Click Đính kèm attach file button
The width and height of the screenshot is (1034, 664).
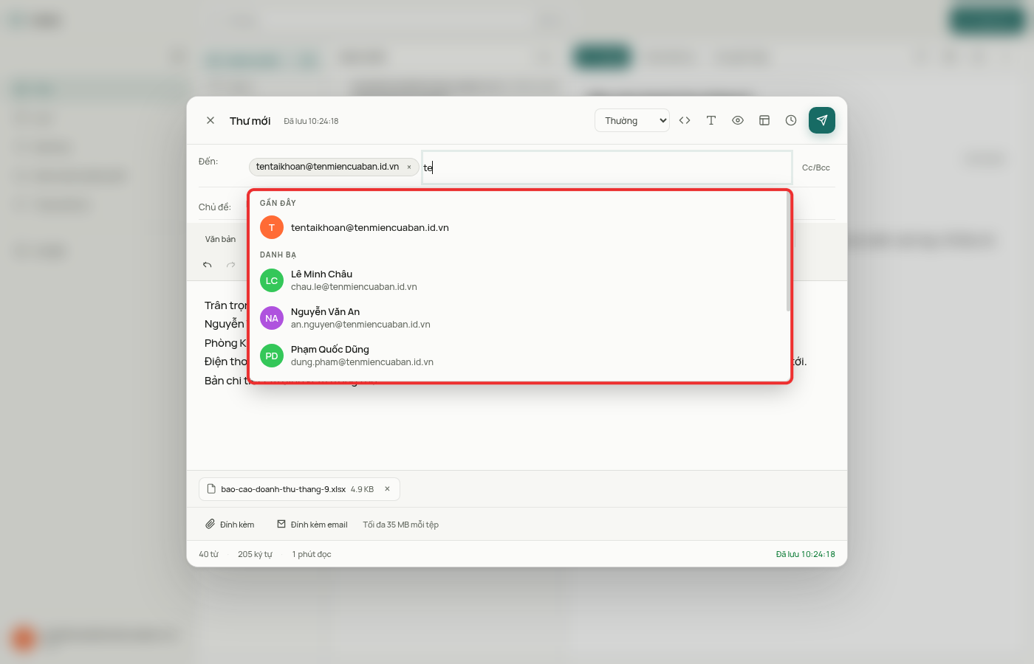pos(230,525)
